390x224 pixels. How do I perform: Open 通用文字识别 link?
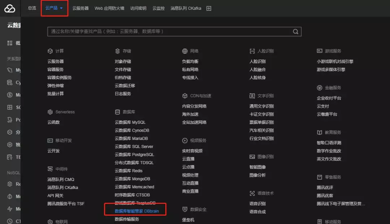coord(262,106)
